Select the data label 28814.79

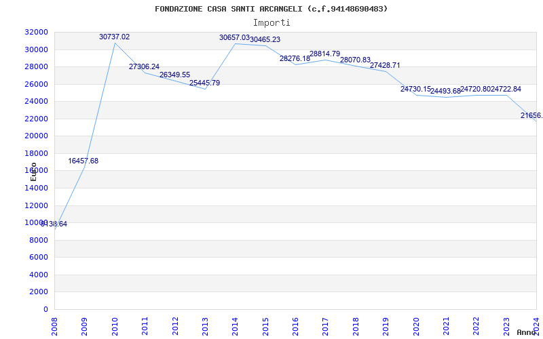(x=325, y=54)
